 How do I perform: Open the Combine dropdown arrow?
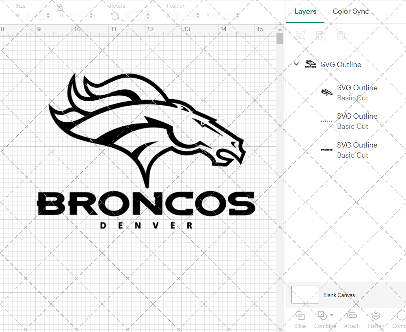pyautogui.click(x=332, y=315)
